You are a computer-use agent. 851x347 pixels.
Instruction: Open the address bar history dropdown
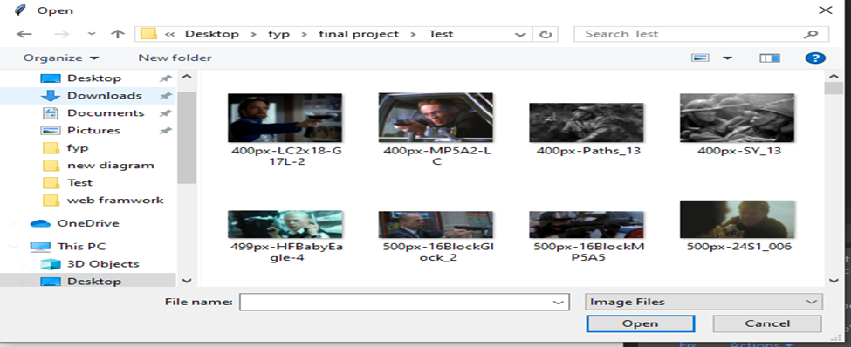[520, 34]
